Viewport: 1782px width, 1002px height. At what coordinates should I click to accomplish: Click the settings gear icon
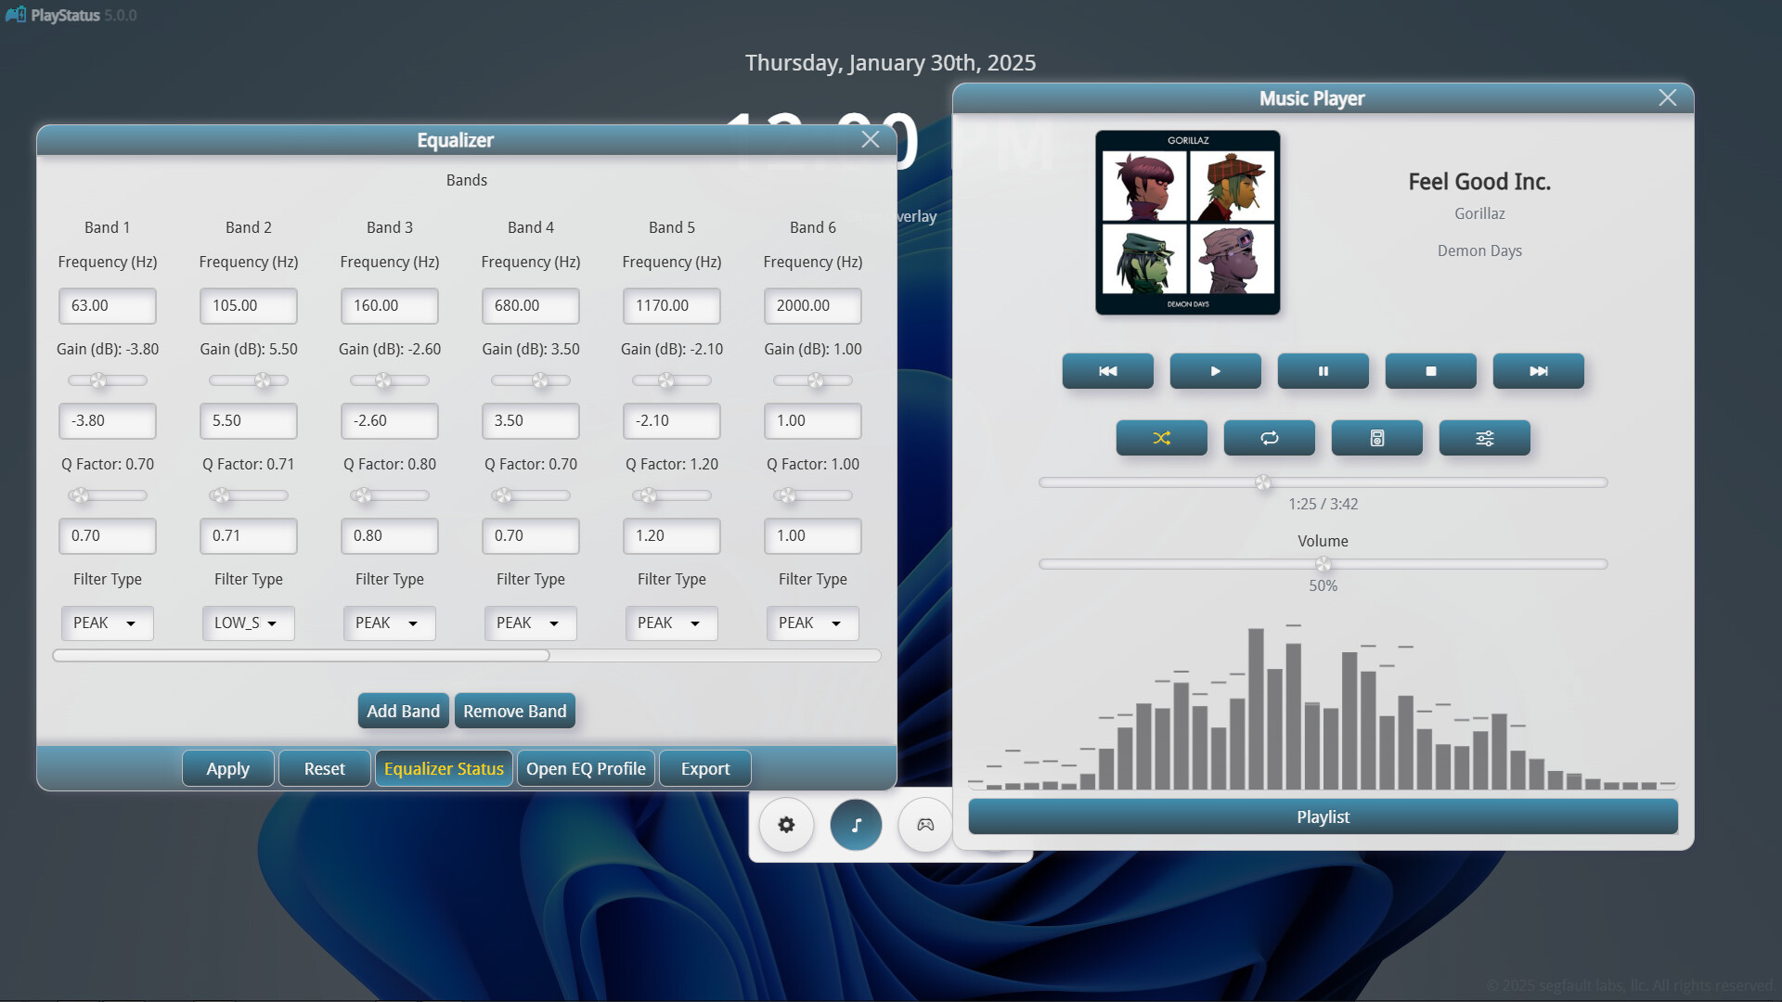pyautogui.click(x=786, y=824)
